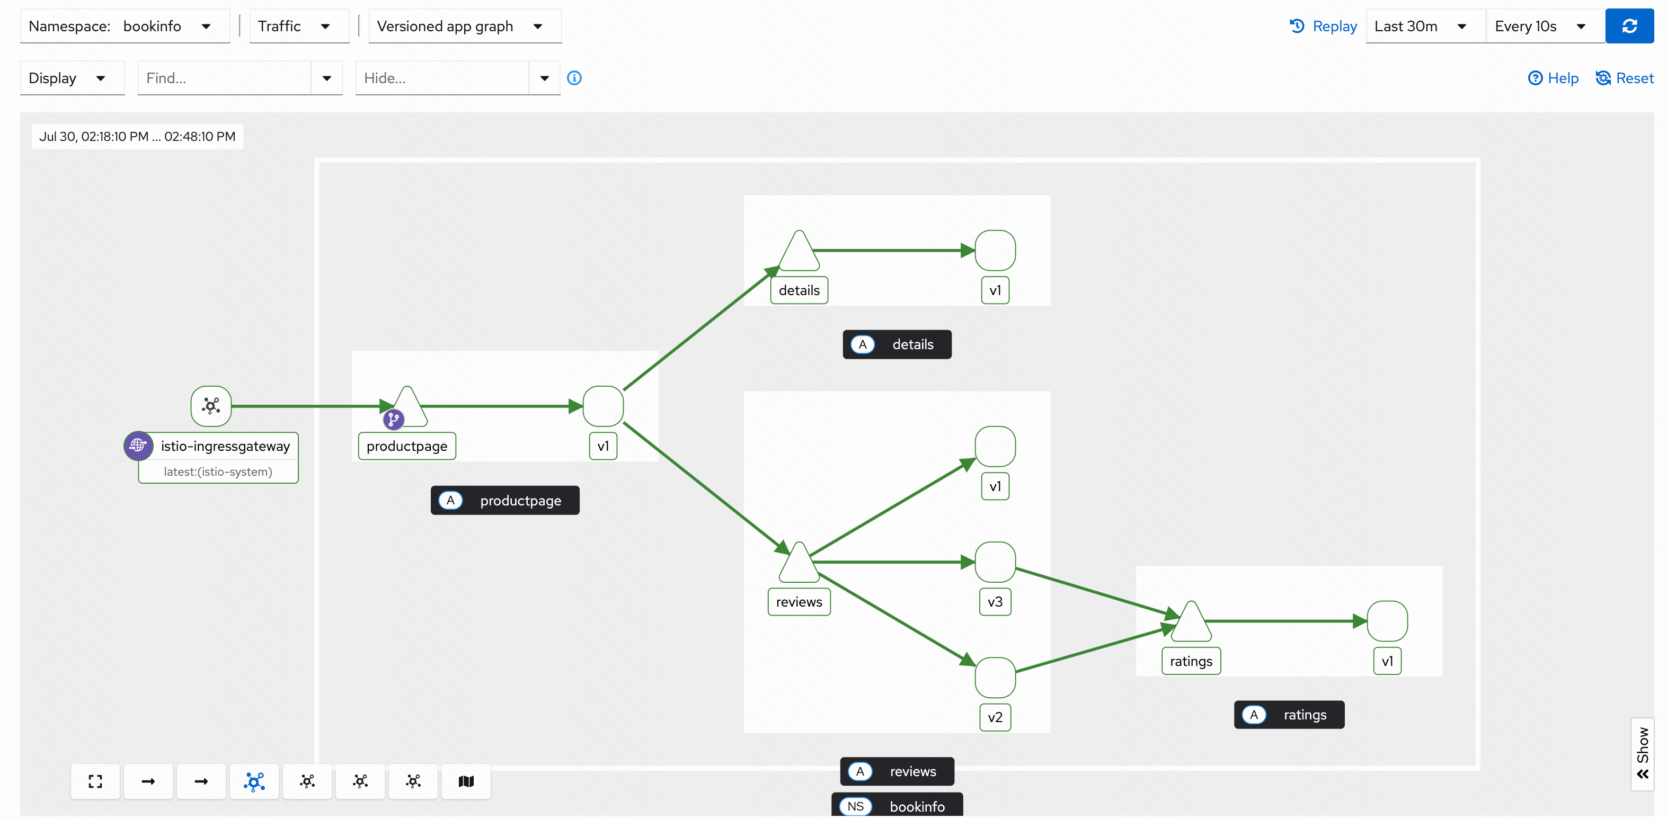Open the Namespace bookinfo dropdown
This screenshot has height=818, width=1667.
(x=125, y=26)
